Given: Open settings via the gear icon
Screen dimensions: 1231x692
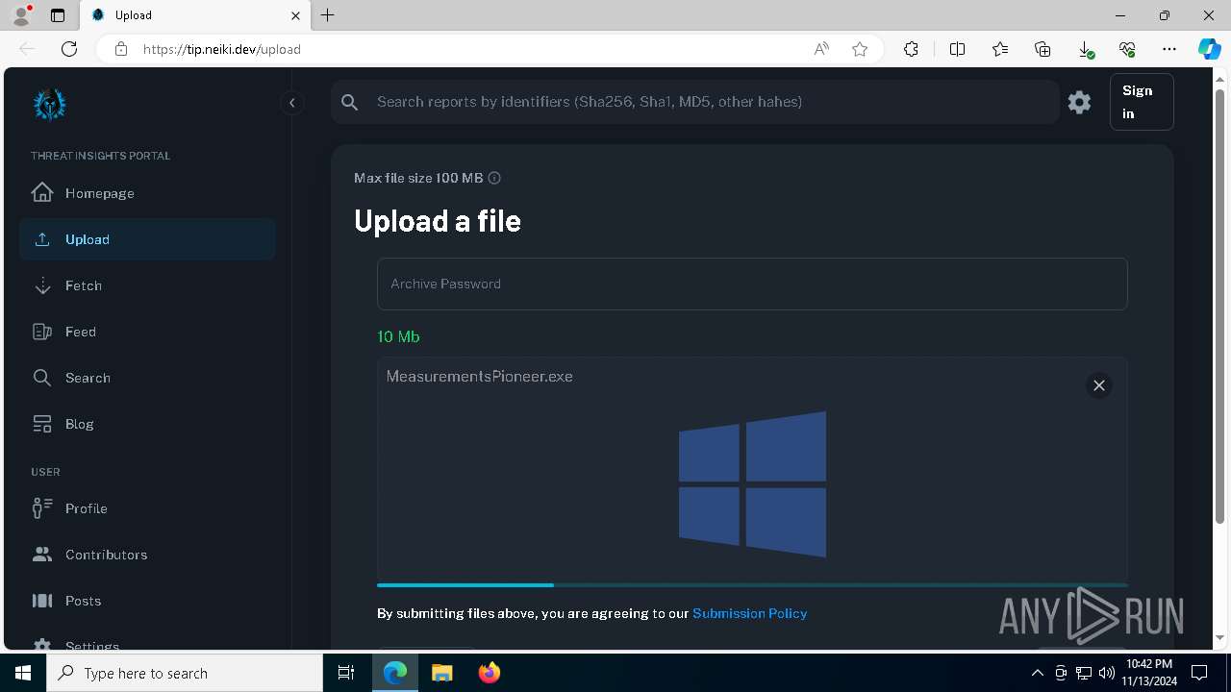Looking at the screenshot, I should coord(1079,102).
